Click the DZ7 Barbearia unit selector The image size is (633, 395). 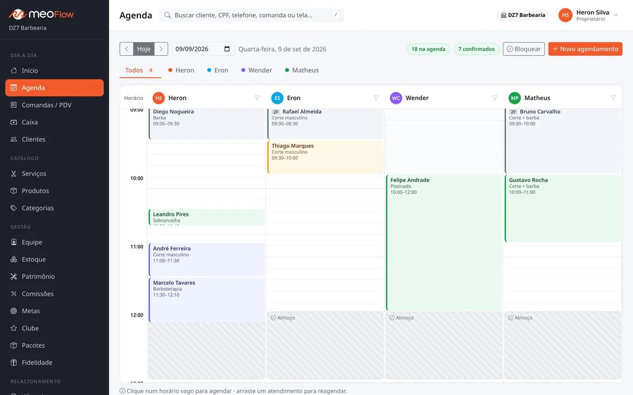coord(523,15)
